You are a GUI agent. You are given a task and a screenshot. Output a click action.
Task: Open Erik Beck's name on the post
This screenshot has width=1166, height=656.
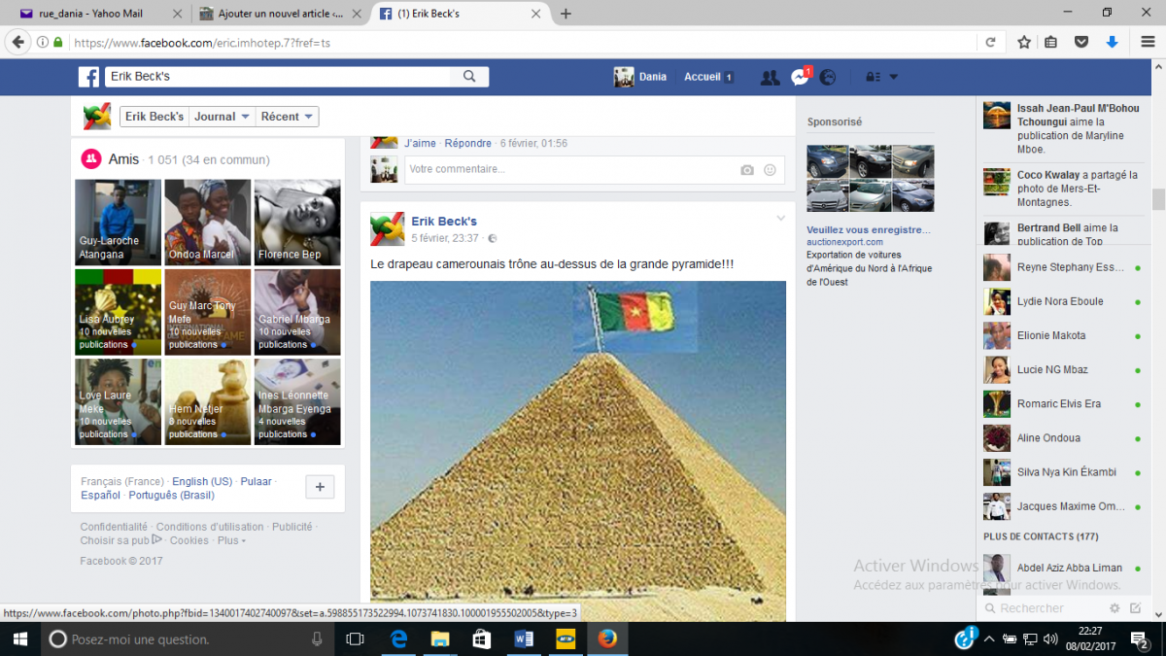coord(444,222)
